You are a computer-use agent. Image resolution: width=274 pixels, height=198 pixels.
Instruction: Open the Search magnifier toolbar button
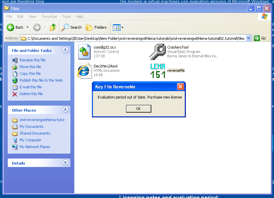tap(72, 27)
